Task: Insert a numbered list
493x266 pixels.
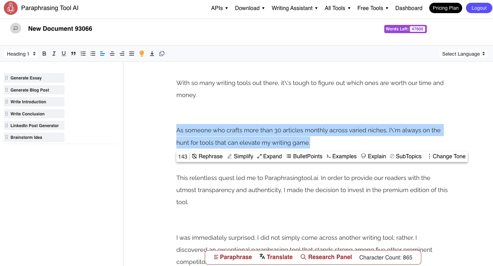Action: click(x=83, y=54)
